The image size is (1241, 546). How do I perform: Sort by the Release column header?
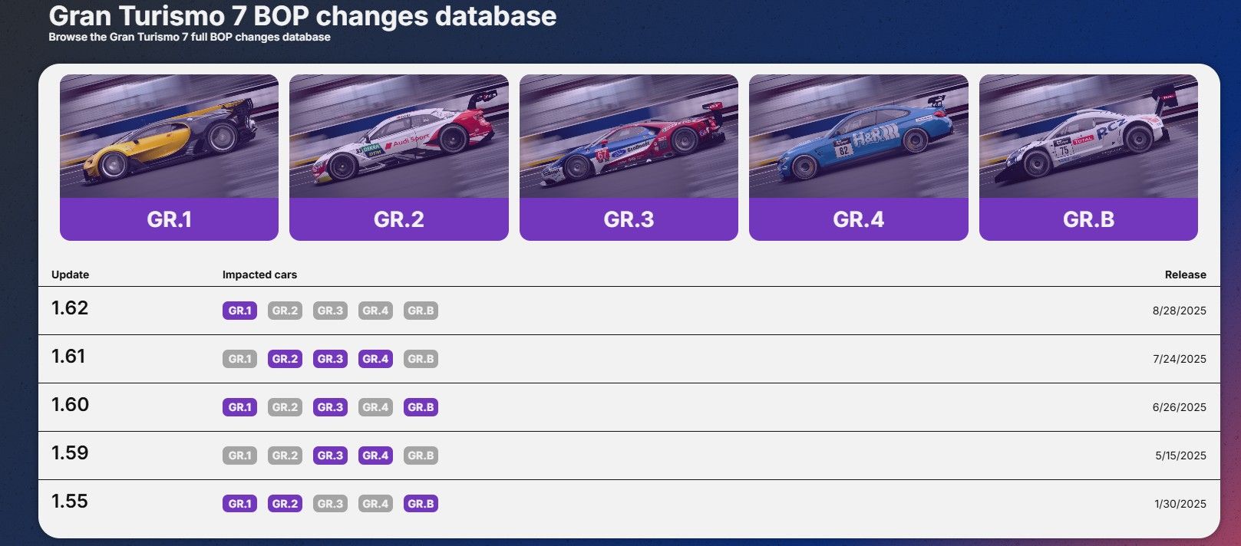coord(1185,275)
